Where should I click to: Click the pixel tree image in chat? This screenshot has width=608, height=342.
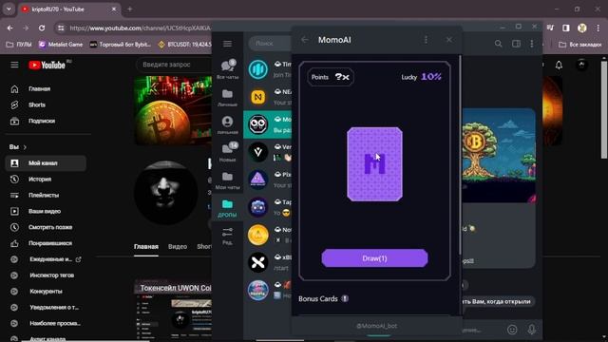pyautogui.click(x=499, y=155)
